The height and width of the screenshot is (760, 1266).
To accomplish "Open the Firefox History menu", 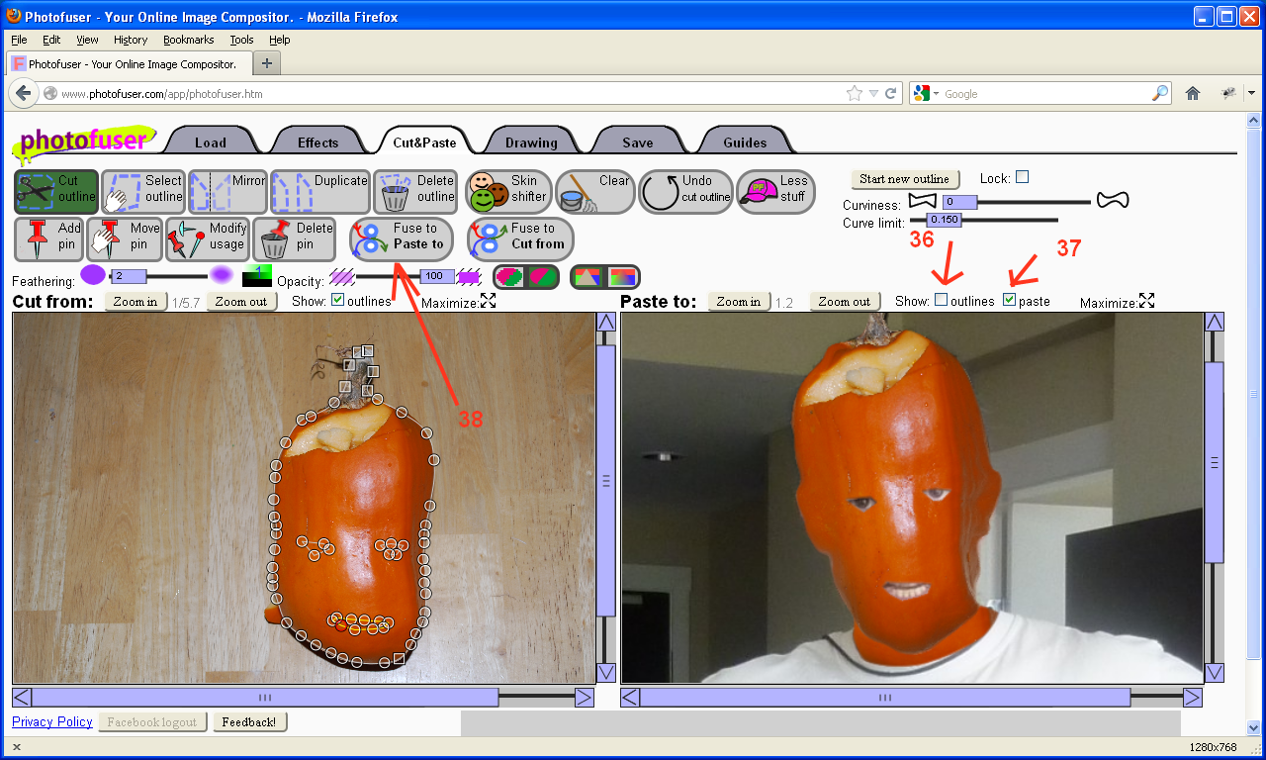I will click(131, 40).
